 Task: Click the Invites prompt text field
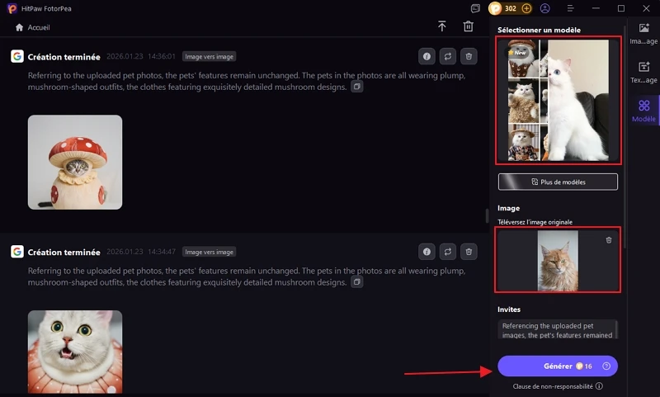[558, 330]
